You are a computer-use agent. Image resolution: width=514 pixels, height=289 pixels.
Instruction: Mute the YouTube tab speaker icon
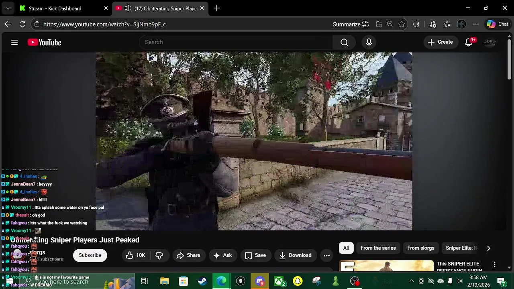128,8
